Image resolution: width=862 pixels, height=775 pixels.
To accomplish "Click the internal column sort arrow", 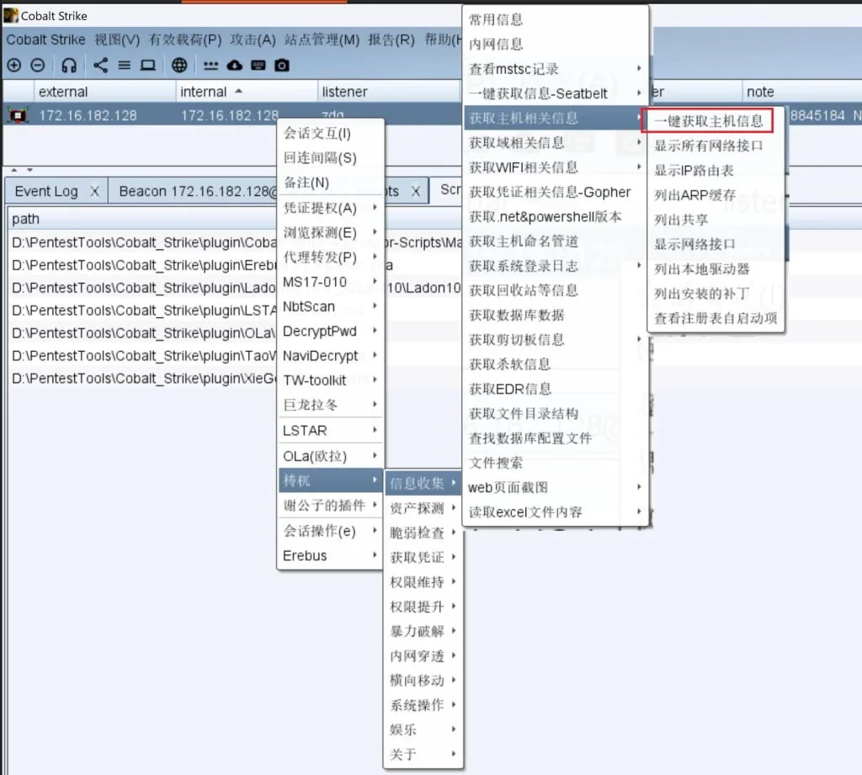I will point(238,91).
